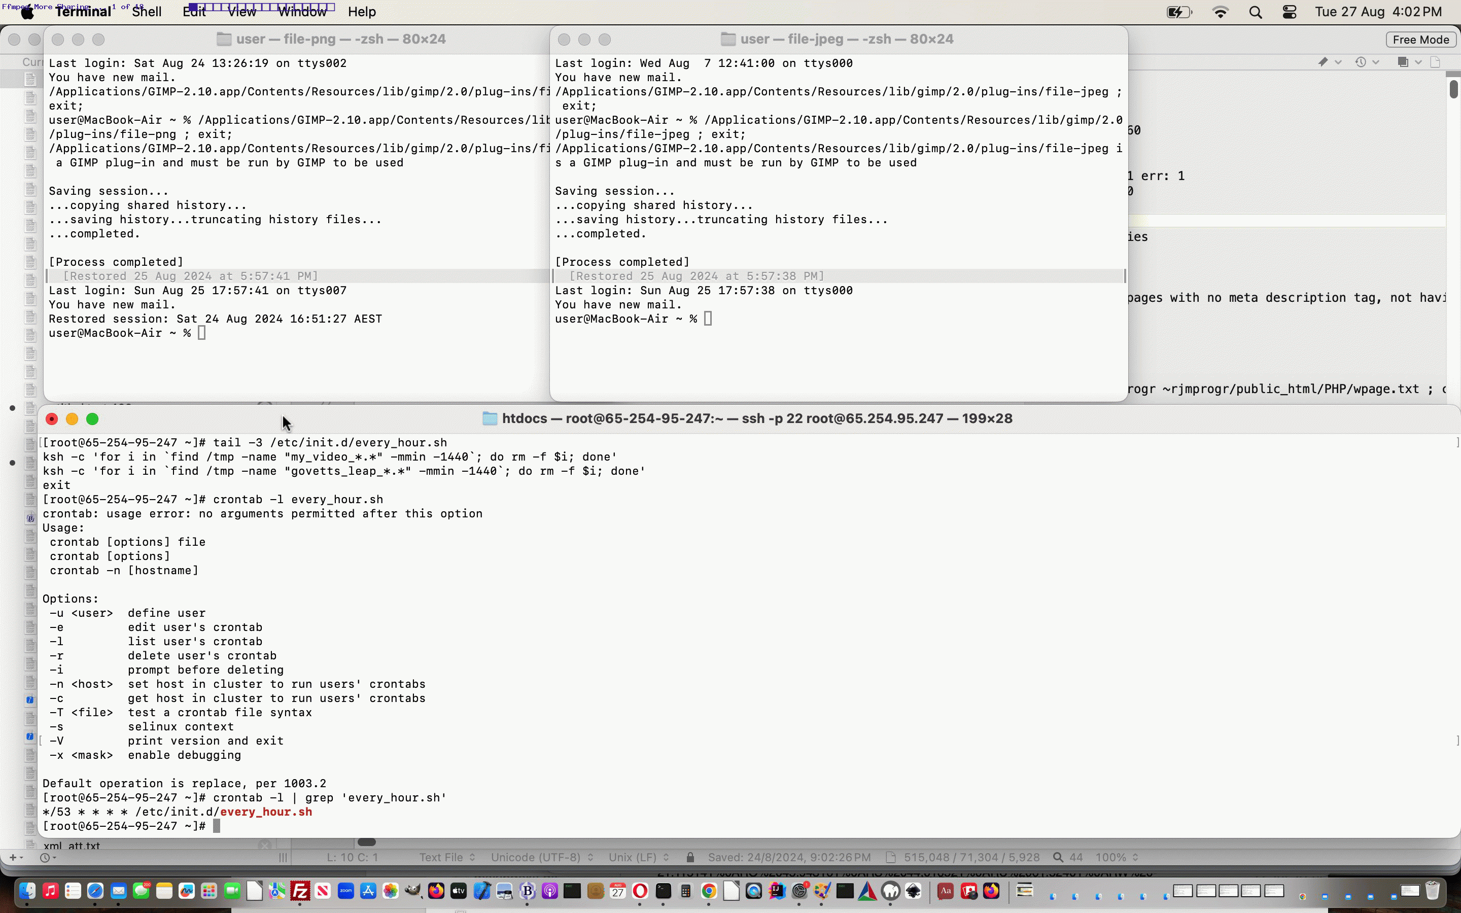This screenshot has height=913, width=1461.
Task: Open IntelliJ IDEA from the Dock
Action: 777,891
